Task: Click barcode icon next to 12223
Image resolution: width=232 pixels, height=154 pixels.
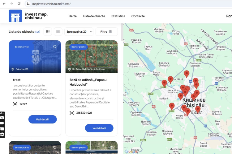Action: click(15, 104)
